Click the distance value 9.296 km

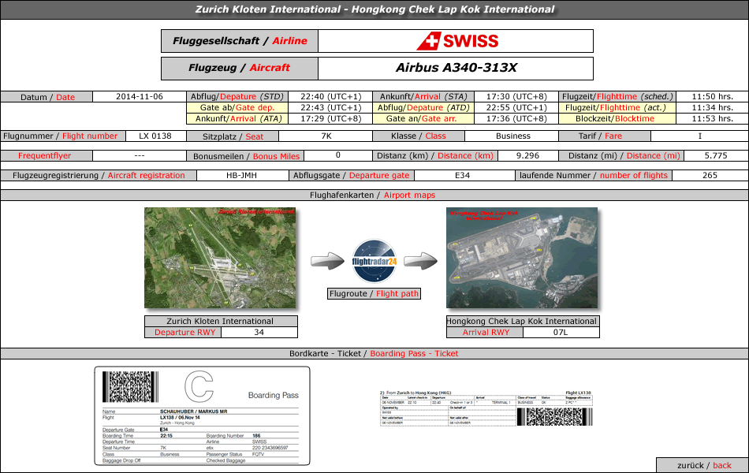(527, 156)
